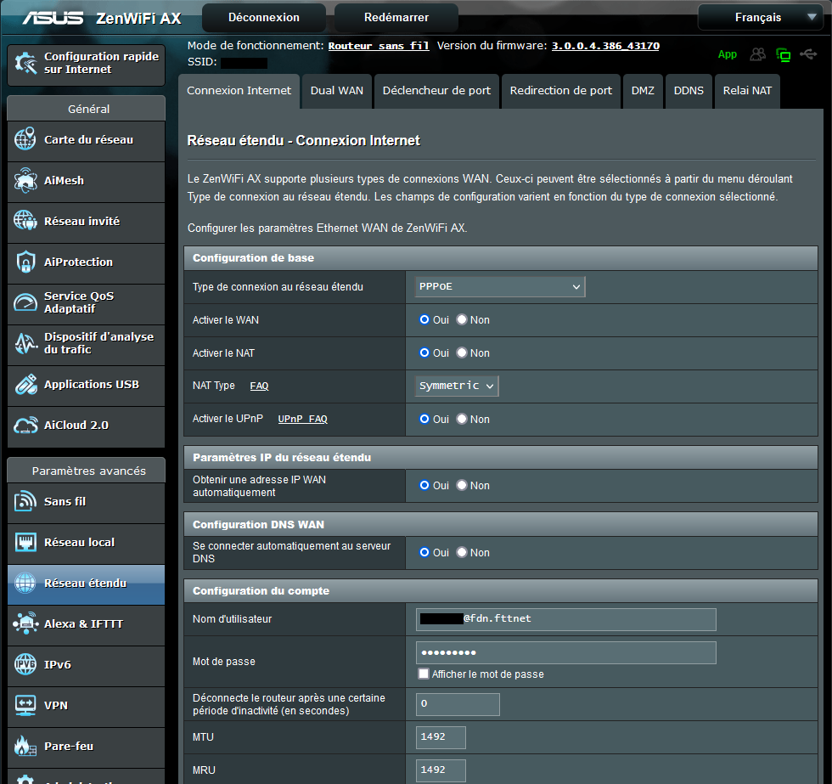
Task: Open the NAT Type FAQ link
Action: pos(259,386)
